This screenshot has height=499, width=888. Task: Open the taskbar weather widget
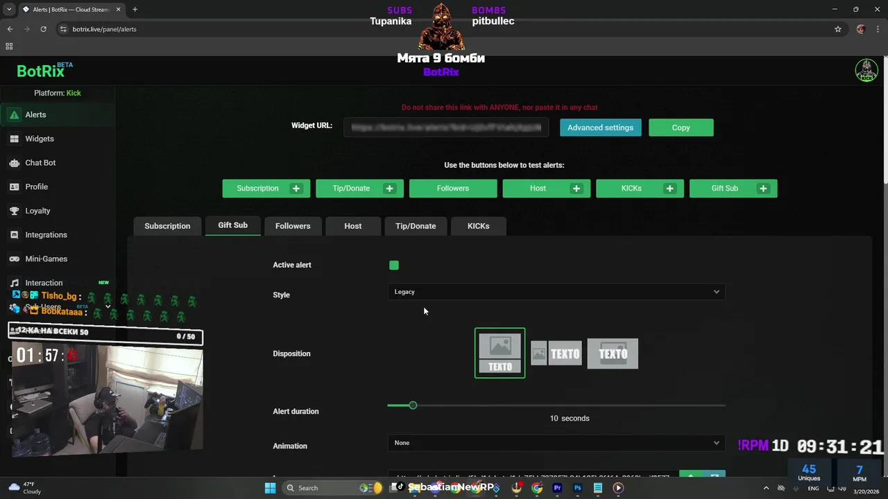[x=25, y=488]
